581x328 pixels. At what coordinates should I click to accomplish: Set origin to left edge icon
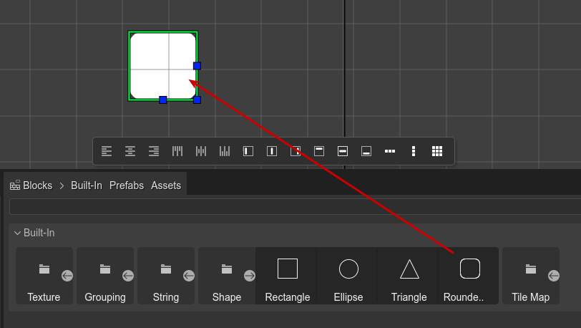pyautogui.click(x=248, y=151)
